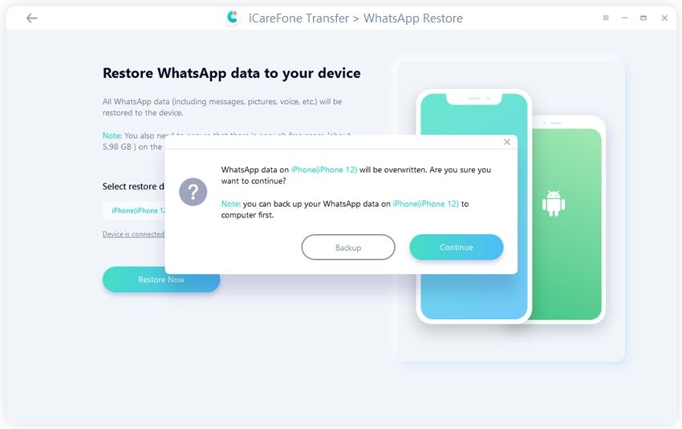Viewport: 682px width, 429px height.
Task: Click the WhatsApp Restore title text
Action: tap(412, 18)
